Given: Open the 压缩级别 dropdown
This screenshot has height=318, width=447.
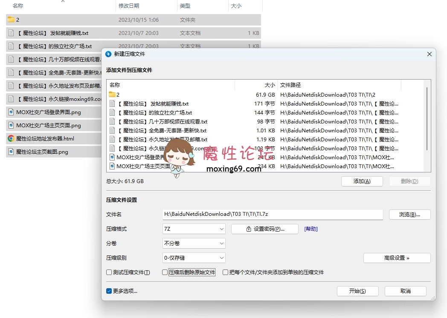Looking at the screenshot, I should click(194, 258).
